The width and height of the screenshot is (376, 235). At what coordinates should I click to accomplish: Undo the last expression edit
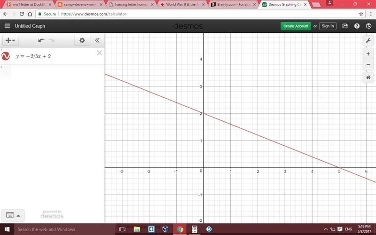coord(41,40)
